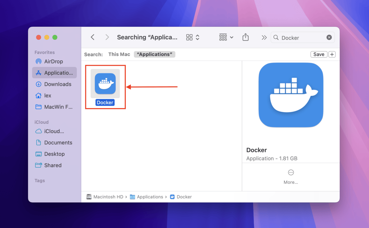Open the Group By grid dropdown

(226, 37)
